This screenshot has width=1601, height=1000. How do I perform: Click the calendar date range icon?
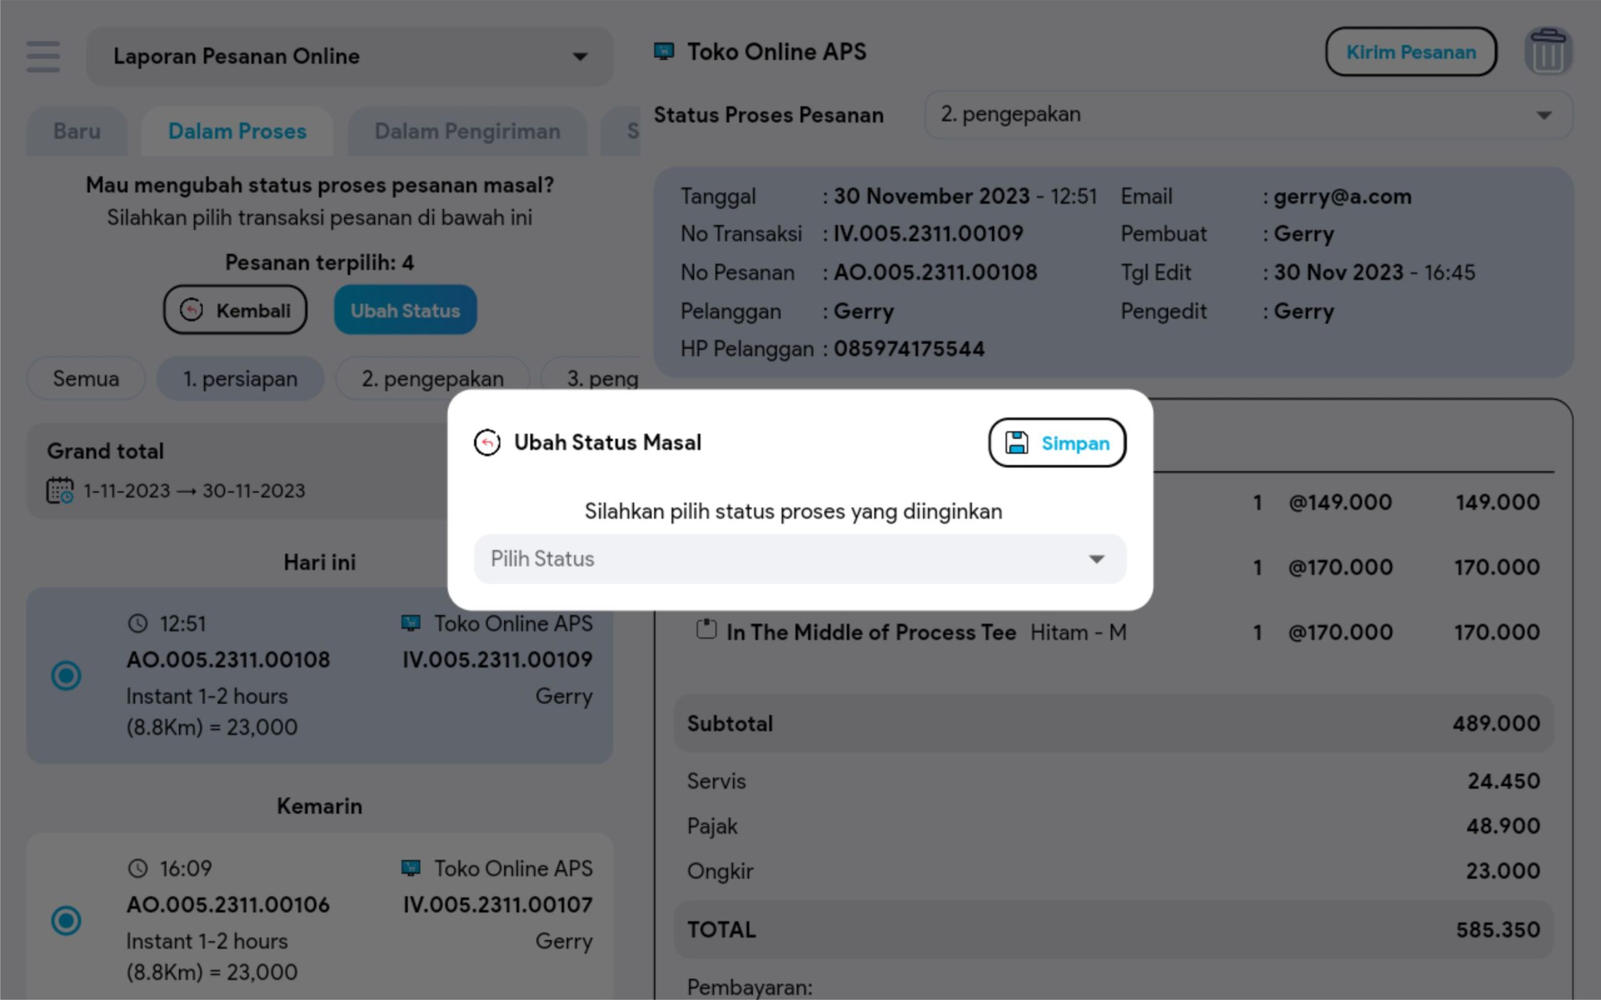coord(59,491)
